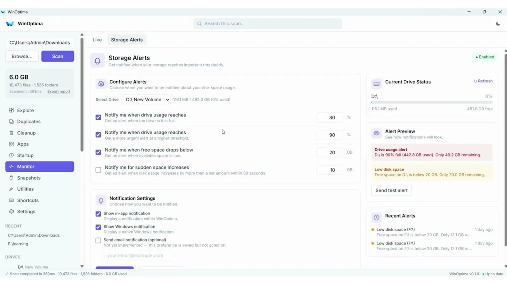Click the Search this scan field
507x285 pixels.
[x=268, y=24]
